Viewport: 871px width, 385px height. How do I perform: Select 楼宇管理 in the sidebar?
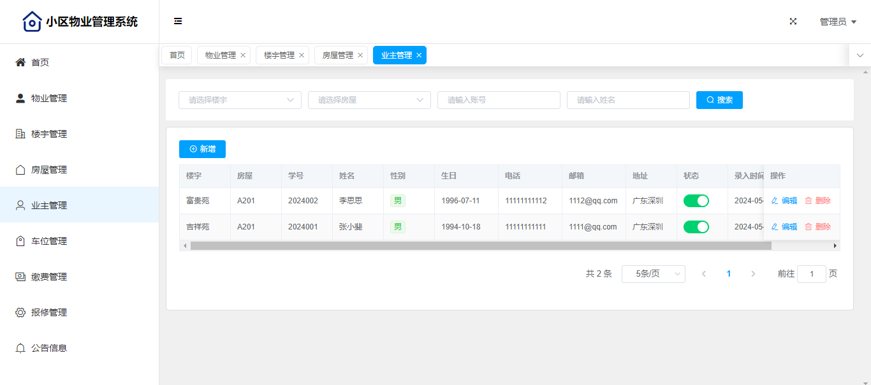[49, 134]
